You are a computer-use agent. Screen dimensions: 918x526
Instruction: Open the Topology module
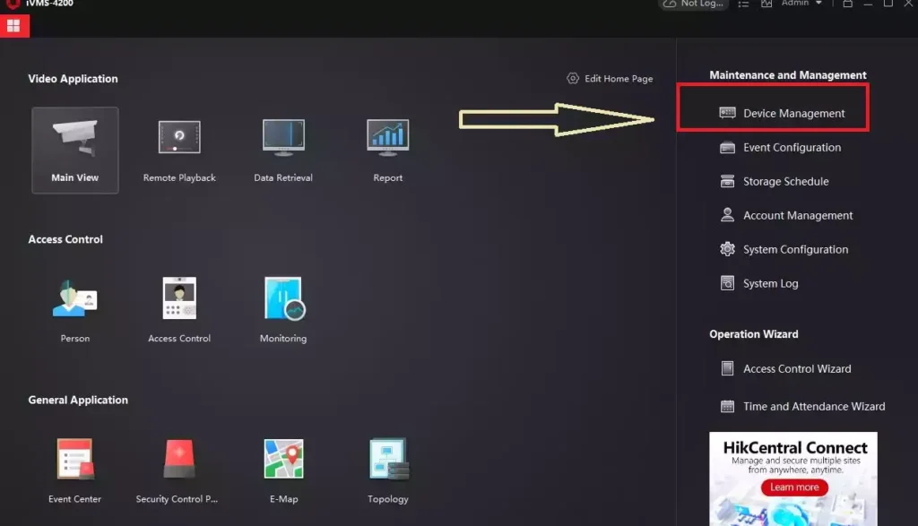(387, 470)
